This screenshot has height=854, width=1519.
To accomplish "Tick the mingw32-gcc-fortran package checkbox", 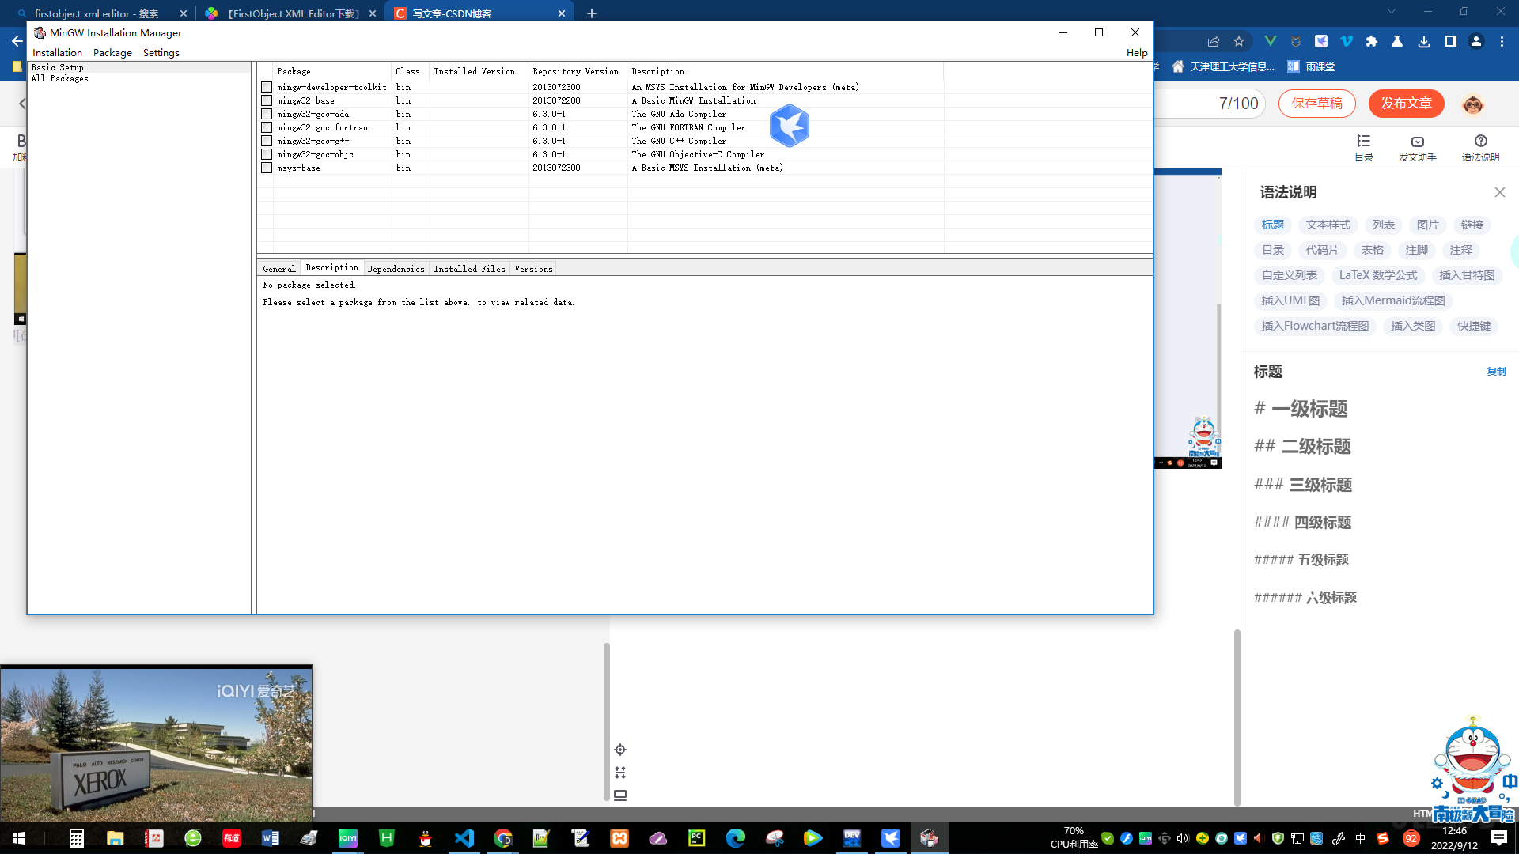I will [267, 128].
